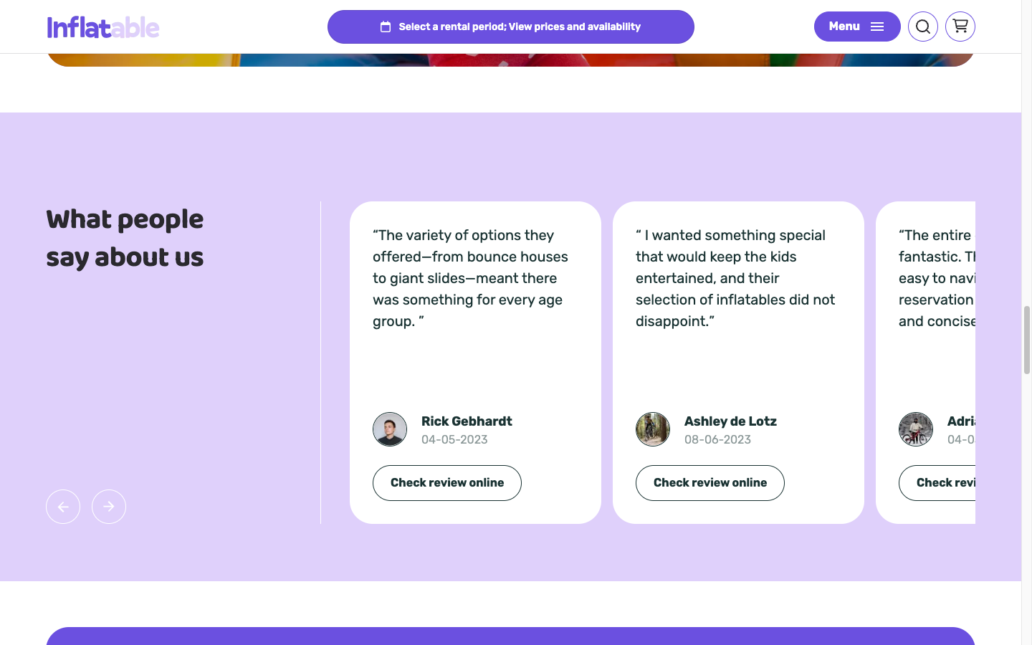Click Adrian's avatar photo
The height and width of the screenshot is (645, 1032).
(916, 429)
